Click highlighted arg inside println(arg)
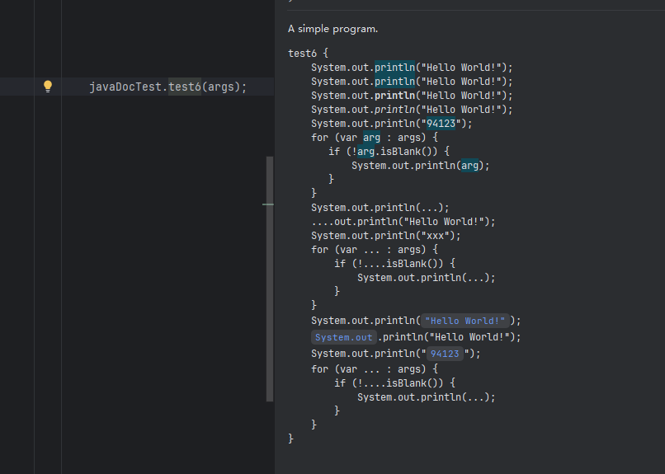665x474 pixels. [469, 165]
